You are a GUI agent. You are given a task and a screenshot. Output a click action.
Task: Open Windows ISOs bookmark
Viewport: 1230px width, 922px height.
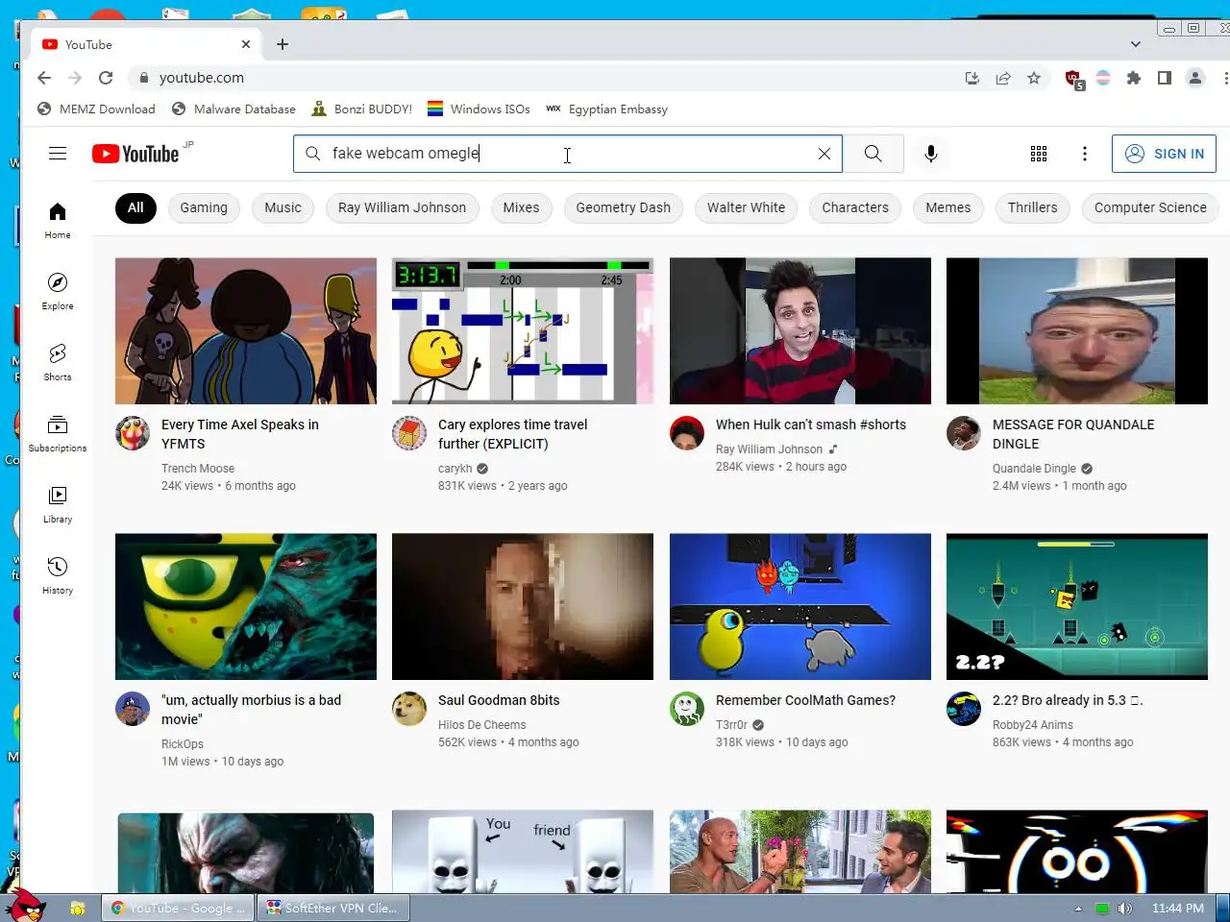click(479, 109)
